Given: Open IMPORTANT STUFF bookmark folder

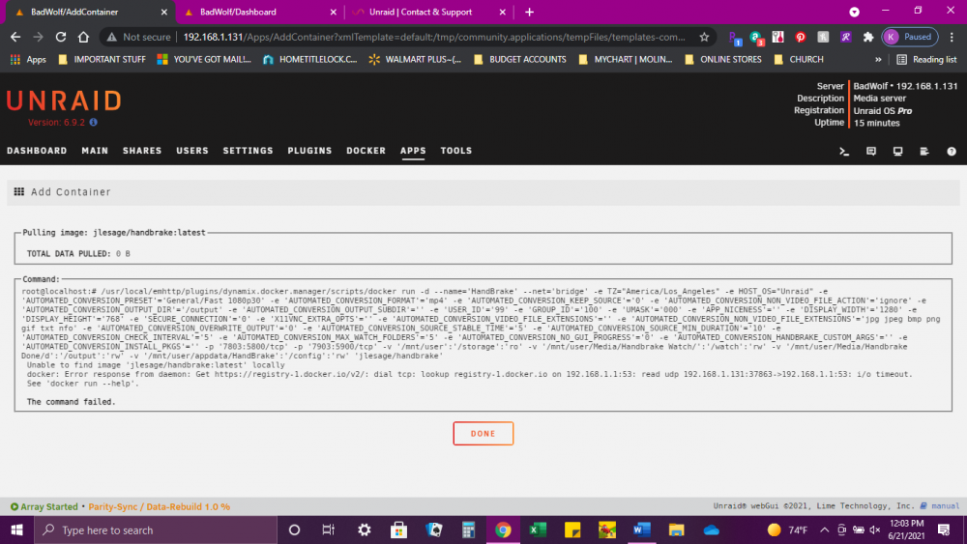Looking at the screenshot, I should point(102,60).
